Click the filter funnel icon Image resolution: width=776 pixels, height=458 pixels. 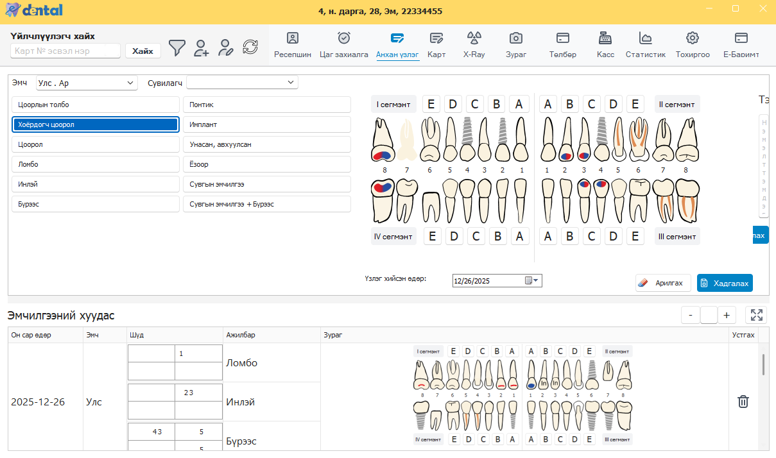point(177,47)
